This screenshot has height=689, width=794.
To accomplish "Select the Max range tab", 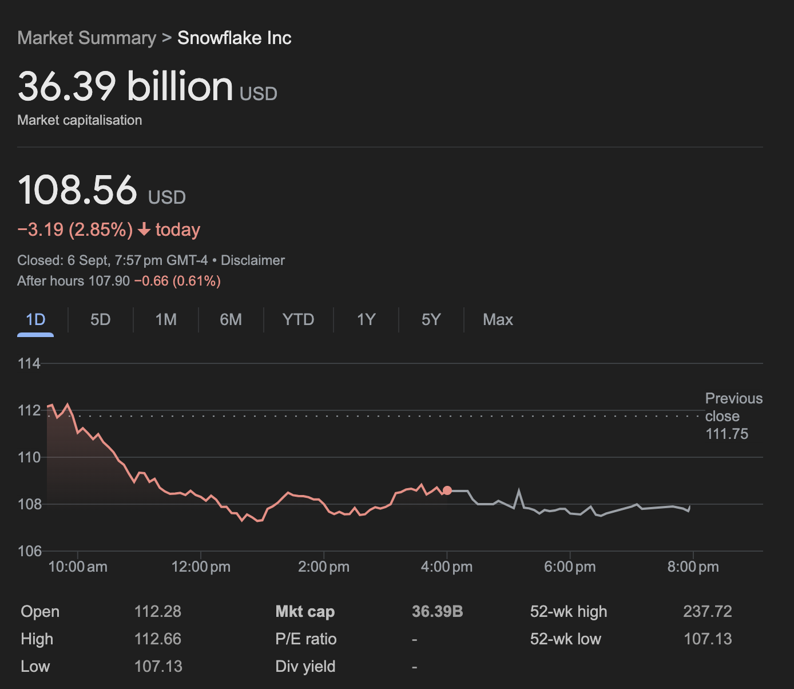I will point(498,319).
